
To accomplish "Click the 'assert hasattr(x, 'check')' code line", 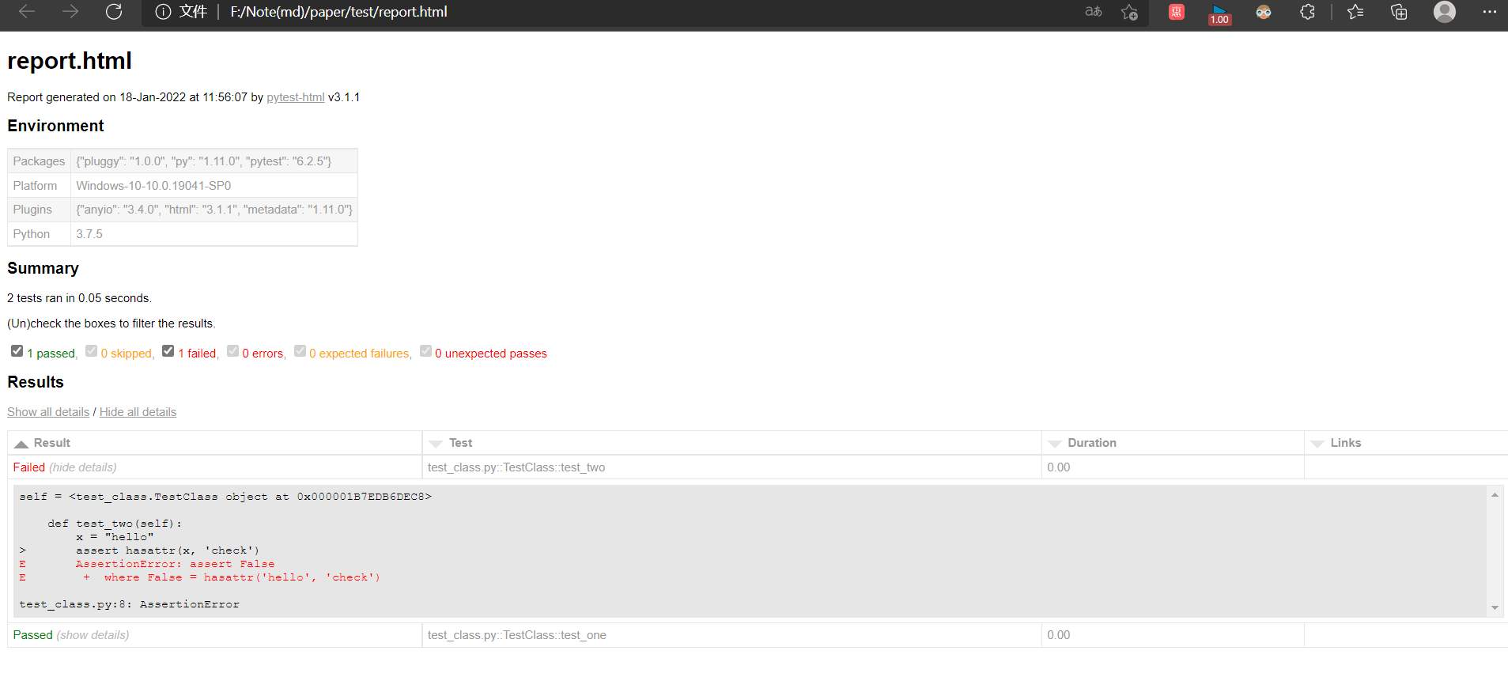I will click(168, 550).
